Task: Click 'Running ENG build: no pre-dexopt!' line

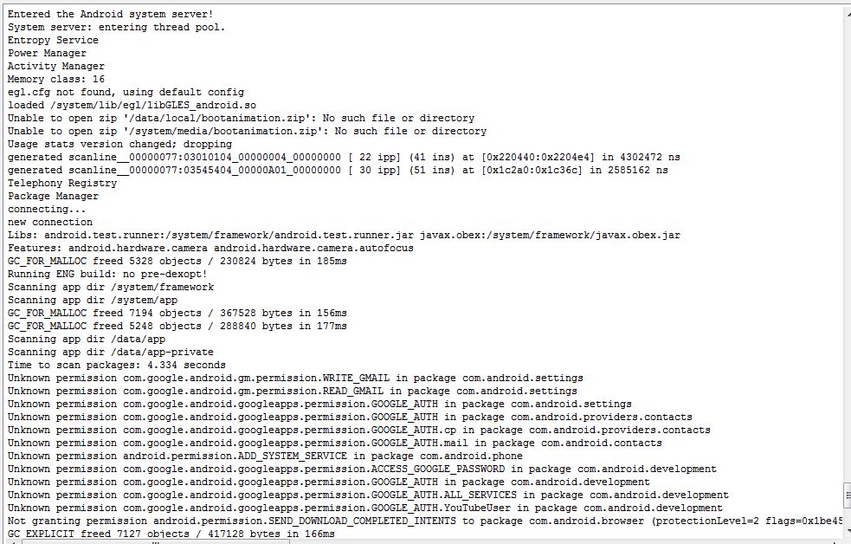Action: pos(107,274)
